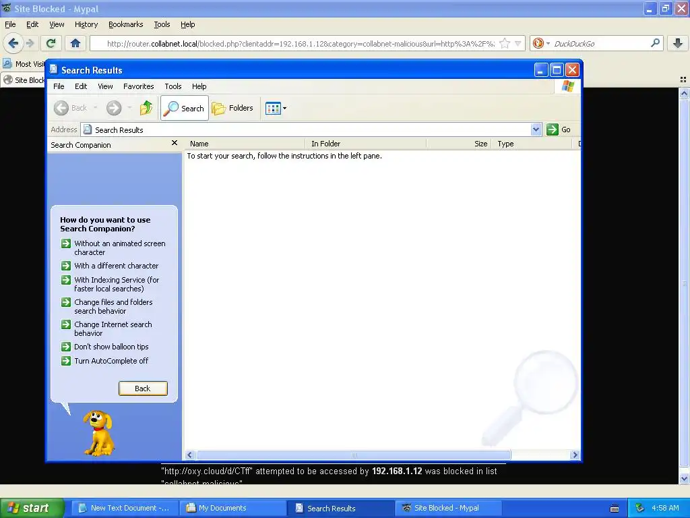Click the Search Results taskbar button
The width and height of the screenshot is (690, 518).
(x=340, y=508)
